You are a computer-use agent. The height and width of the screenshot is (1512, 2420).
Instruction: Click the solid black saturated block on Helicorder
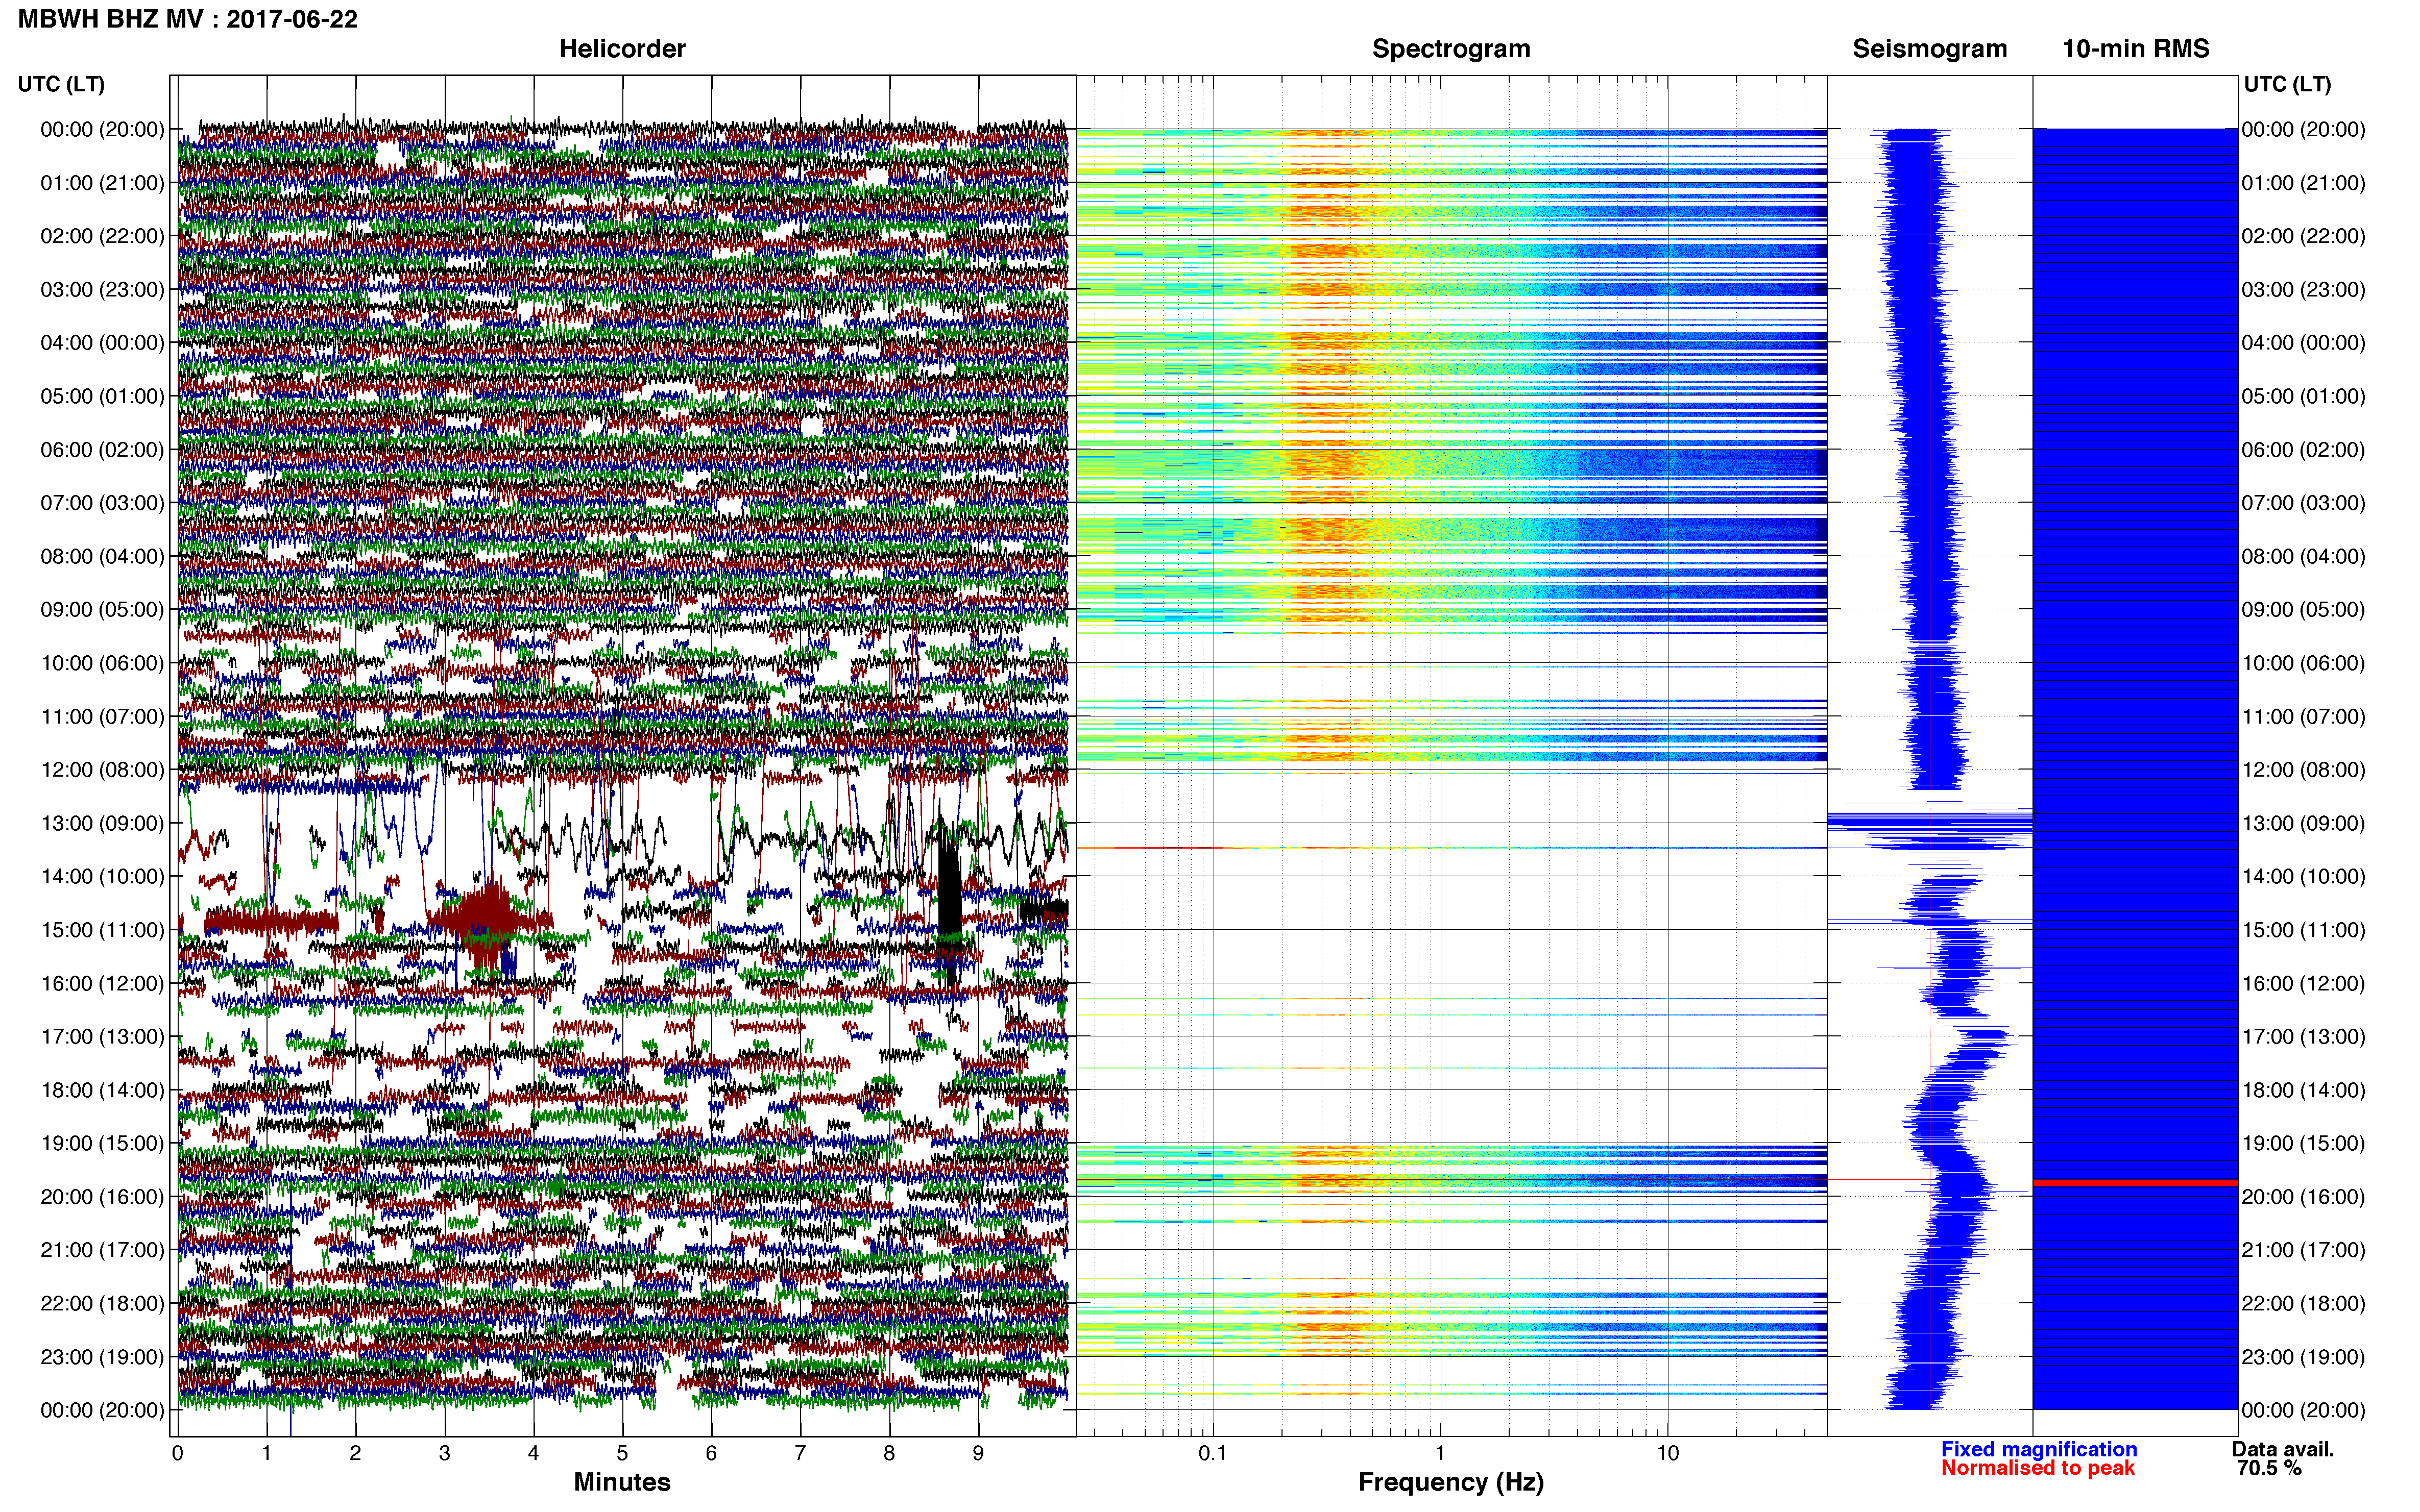coord(949,890)
